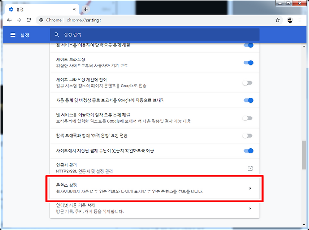Click the 세이프 브라우징 개선에 참여 label

82,80
